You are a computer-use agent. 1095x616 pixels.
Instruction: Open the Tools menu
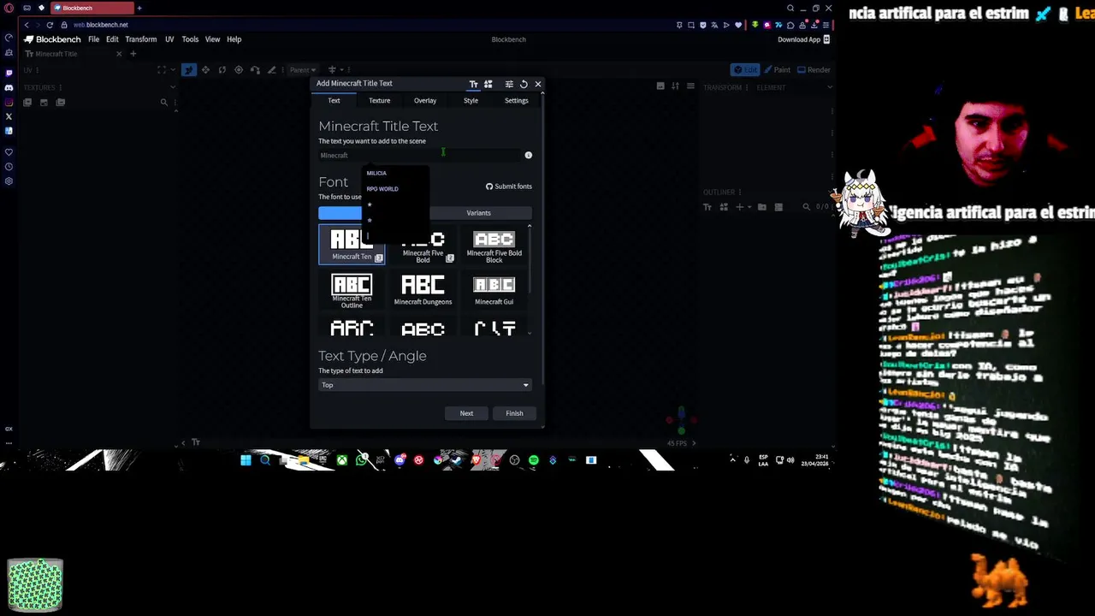point(190,39)
